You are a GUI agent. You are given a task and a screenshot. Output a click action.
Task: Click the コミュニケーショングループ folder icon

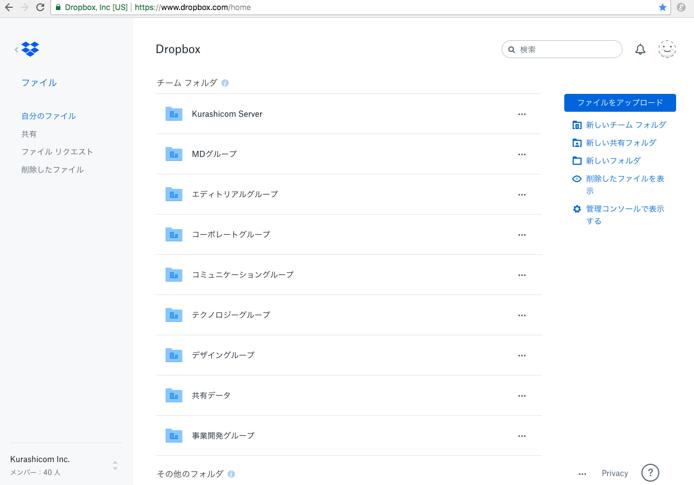tap(174, 274)
